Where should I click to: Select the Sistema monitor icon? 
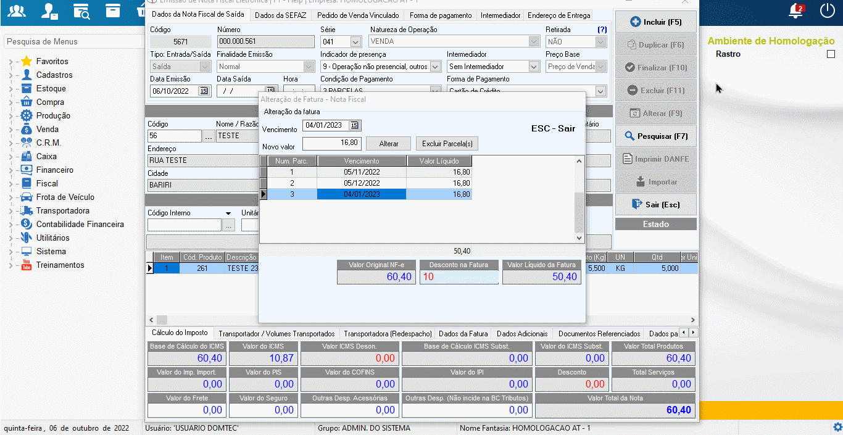[26, 251]
